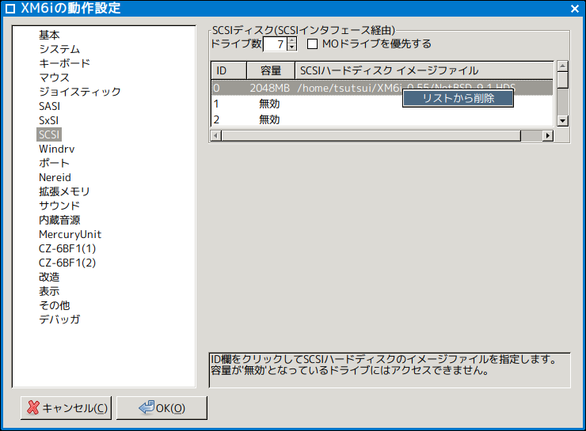
Task: Click the 容量 column header
Action: (271, 70)
